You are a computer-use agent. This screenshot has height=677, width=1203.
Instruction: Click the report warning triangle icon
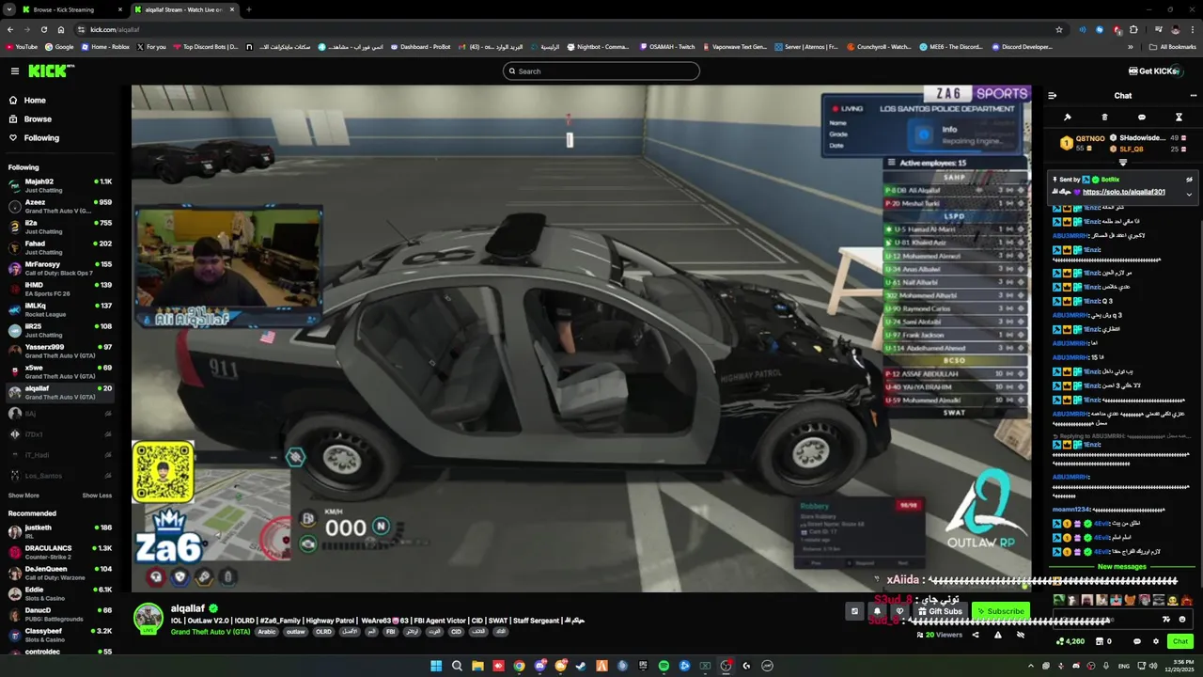pyautogui.click(x=997, y=635)
